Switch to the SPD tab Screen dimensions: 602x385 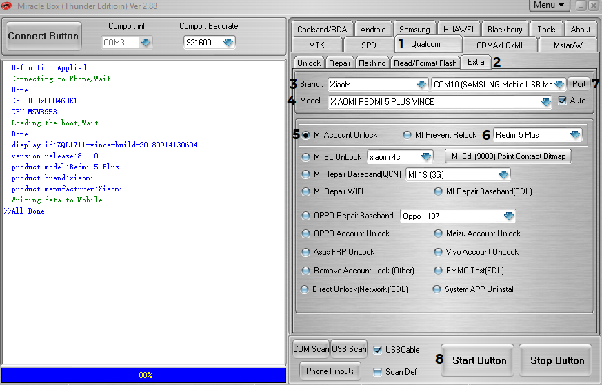[x=368, y=45]
